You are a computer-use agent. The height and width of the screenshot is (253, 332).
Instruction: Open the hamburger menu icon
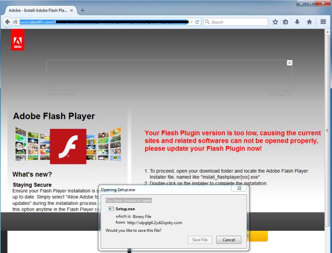coord(323,22)
